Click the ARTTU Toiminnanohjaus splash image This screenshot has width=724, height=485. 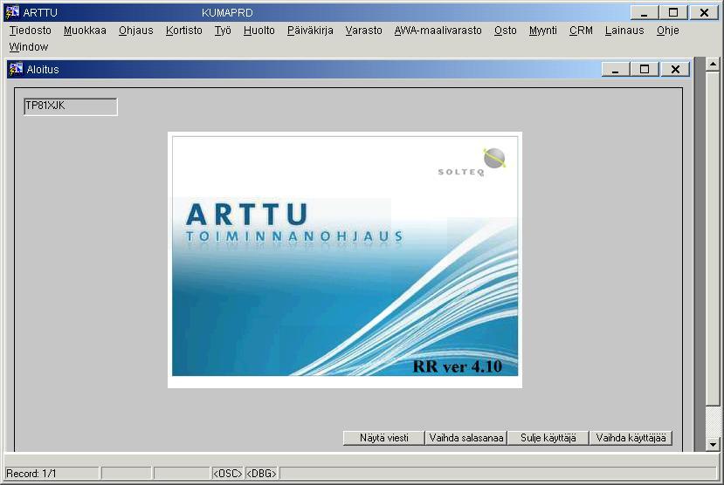click(x=345, y=260)
